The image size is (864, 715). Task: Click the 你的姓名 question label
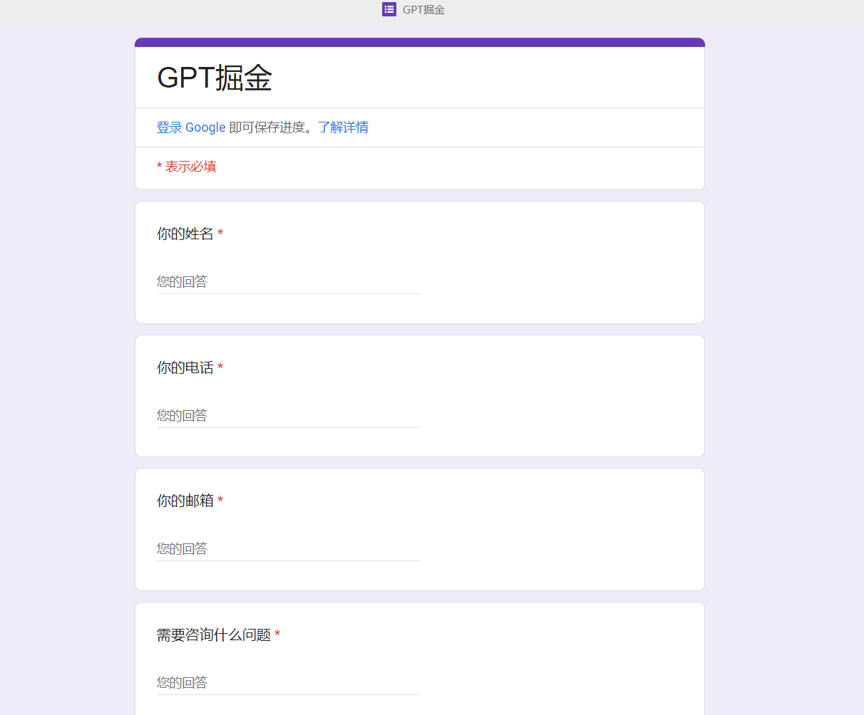(185, 234)
